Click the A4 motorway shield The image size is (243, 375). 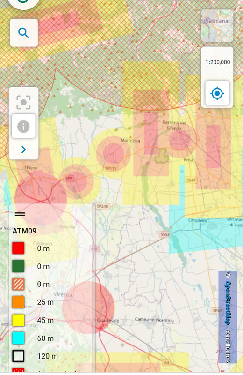tap(166, 363)
